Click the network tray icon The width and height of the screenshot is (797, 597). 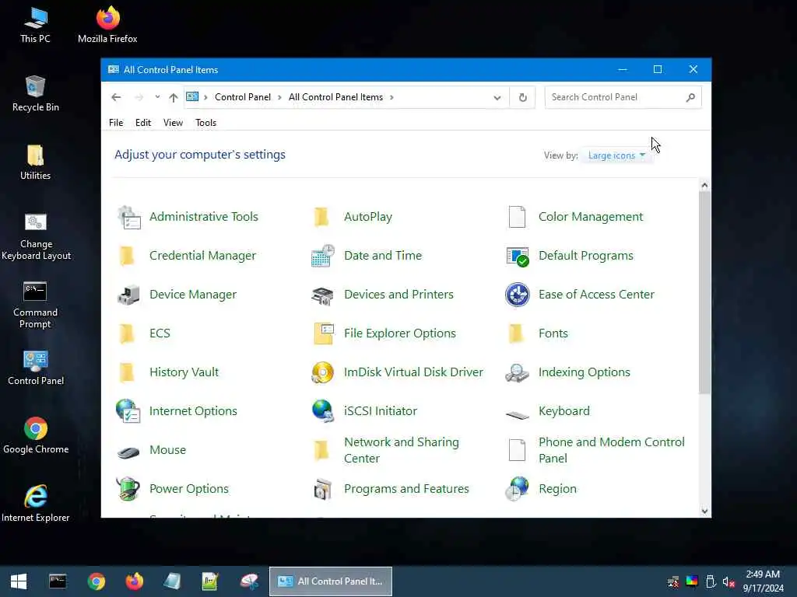[x=673, y=581]
